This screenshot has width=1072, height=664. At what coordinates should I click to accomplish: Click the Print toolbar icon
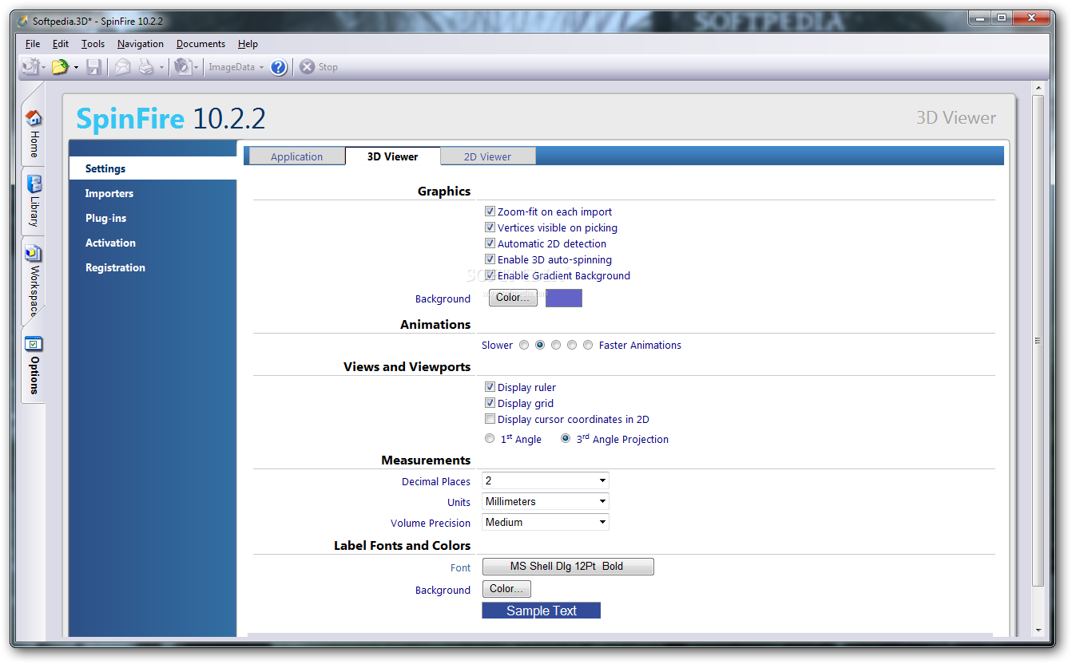[x=146, y=67]
